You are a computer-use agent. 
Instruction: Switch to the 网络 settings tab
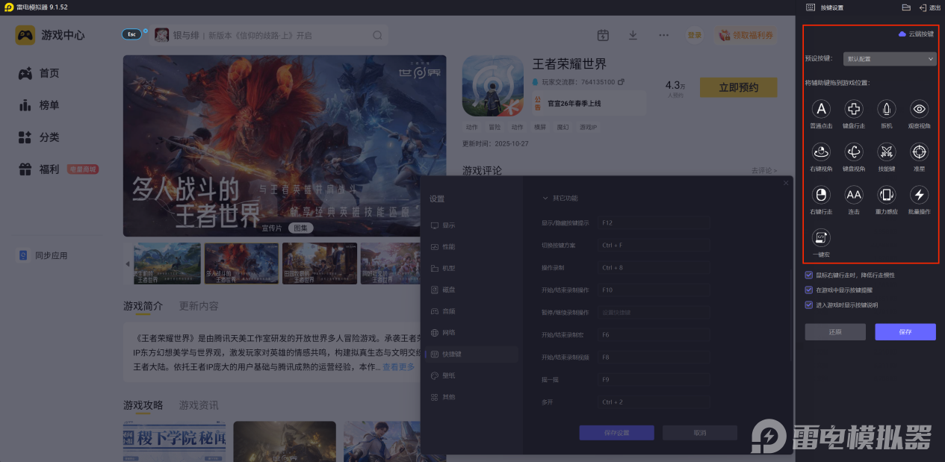pyautogui.click(x=448, y=332)
